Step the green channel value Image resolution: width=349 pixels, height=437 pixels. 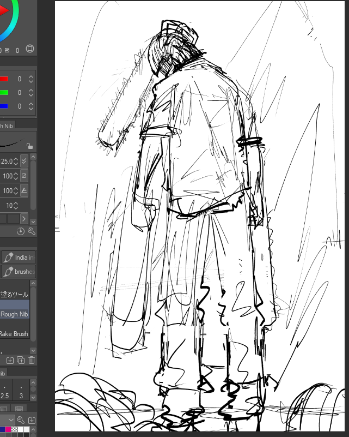click(31, 93)
